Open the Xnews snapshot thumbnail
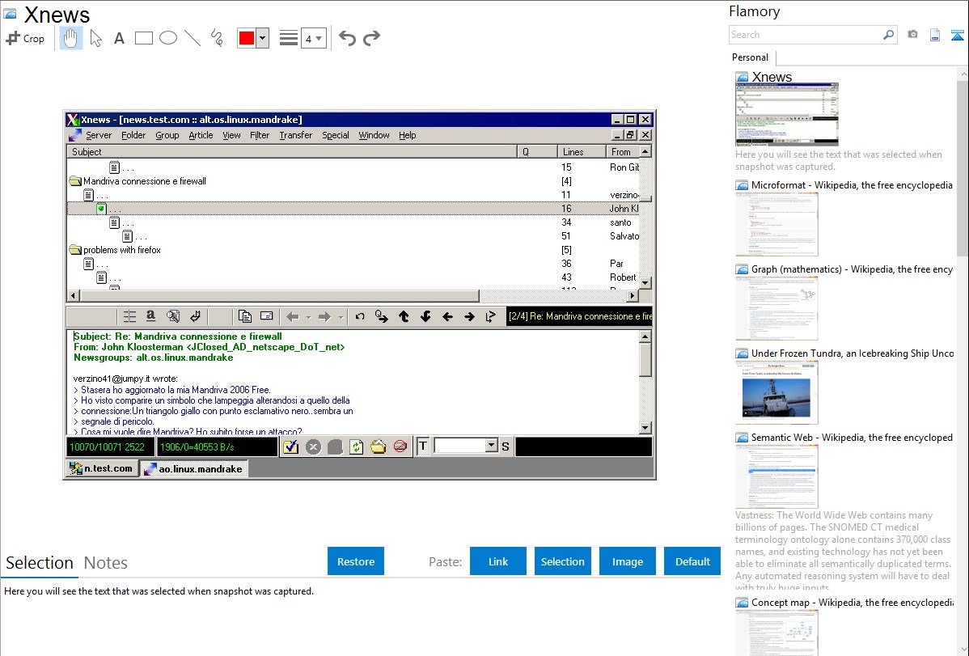 pyautogui.click(x=787, y=114)
